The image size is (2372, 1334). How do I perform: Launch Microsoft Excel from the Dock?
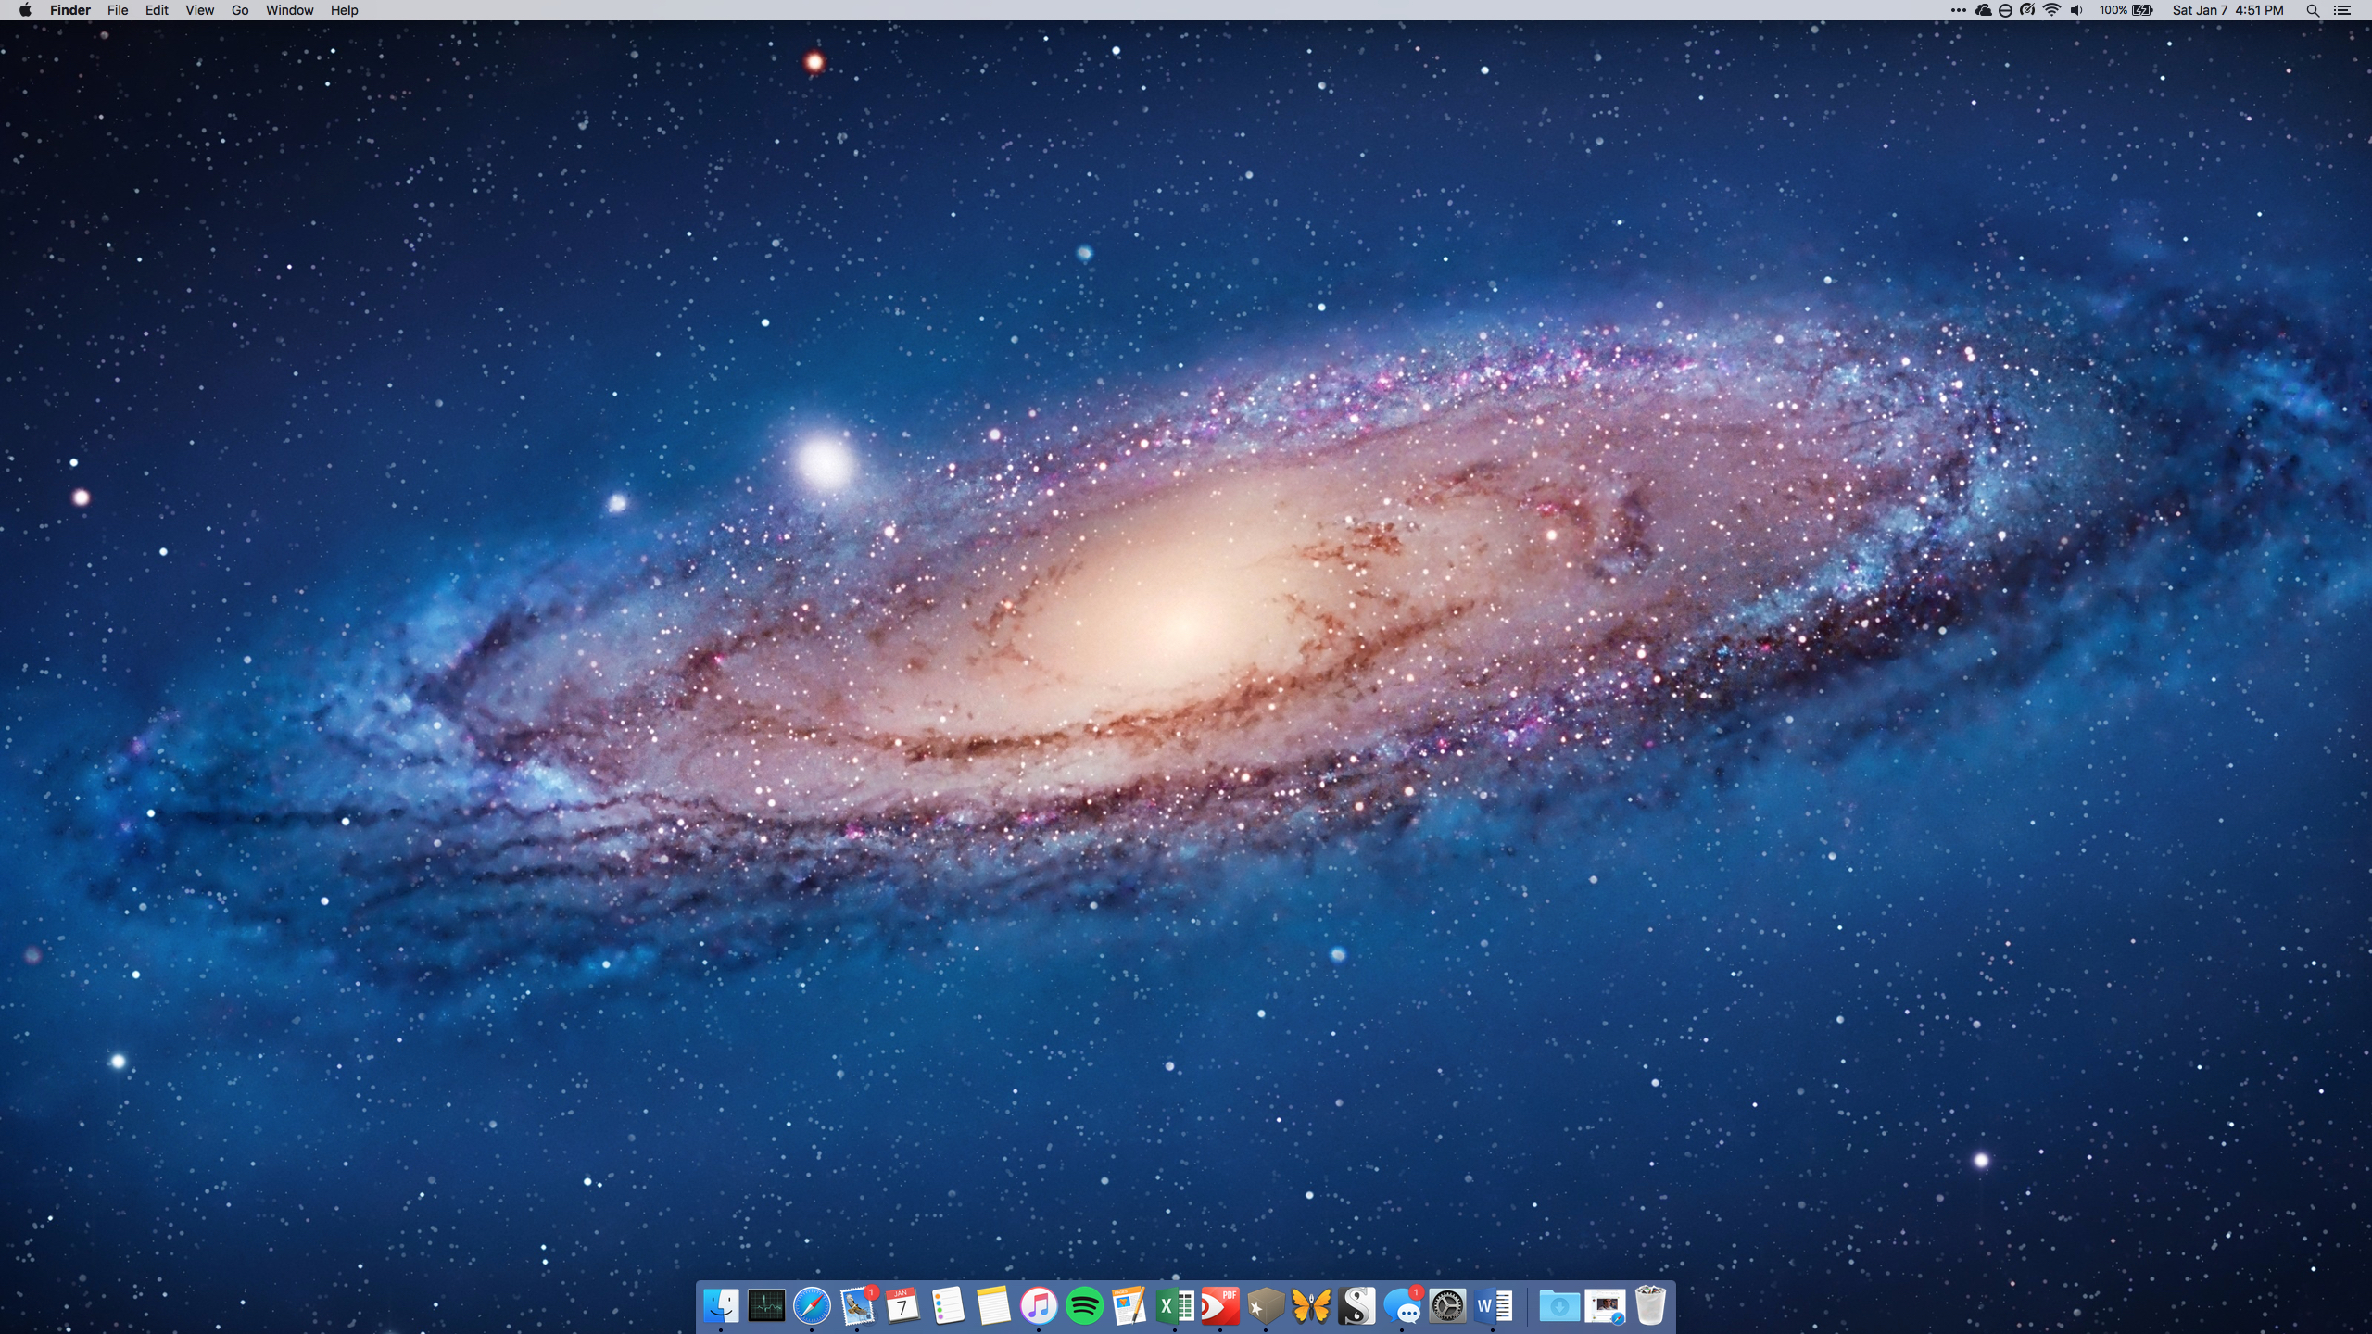1175,1306
